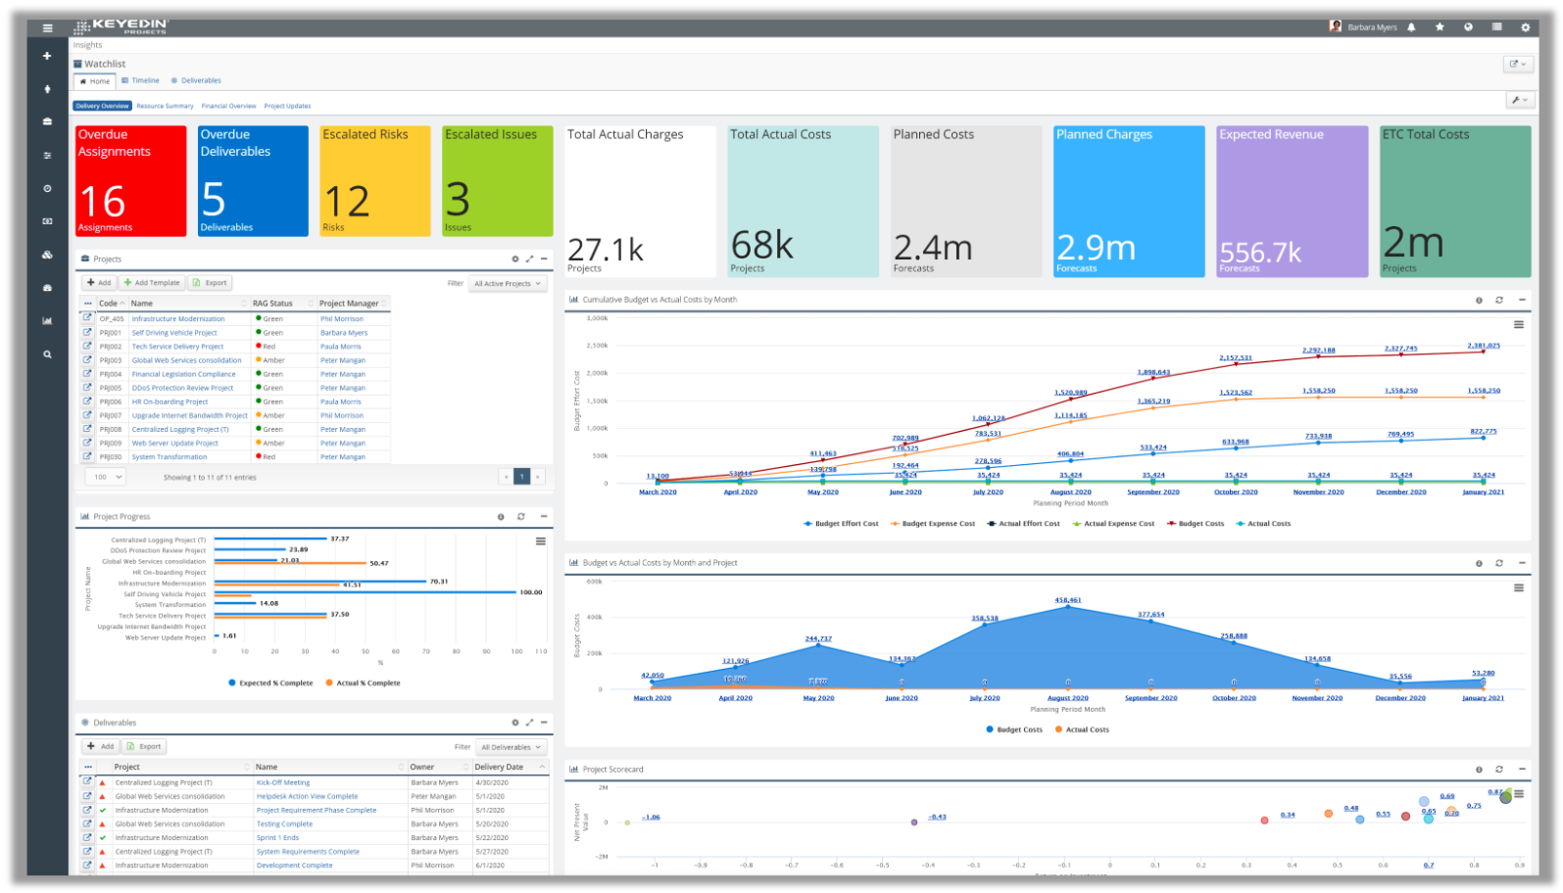Click the sliders icon in the left sidebar
Screen dimensions: 1563x893
pyautogui.click(x=47, y=155)
